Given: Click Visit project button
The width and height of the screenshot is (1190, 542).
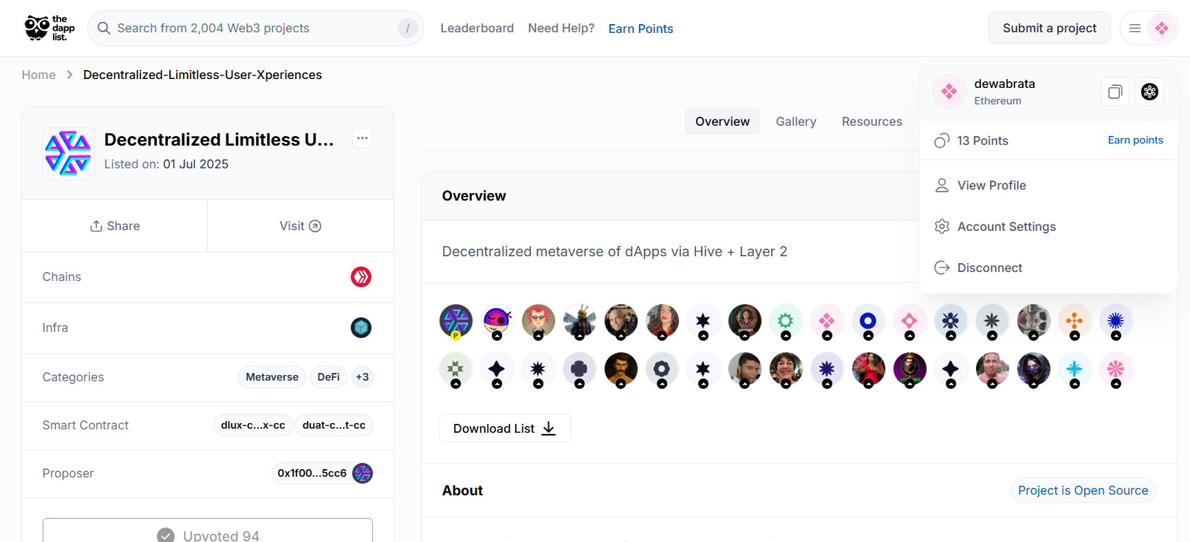Looking at the screenshot, I should pyautogui.click(x=301, y=226).
